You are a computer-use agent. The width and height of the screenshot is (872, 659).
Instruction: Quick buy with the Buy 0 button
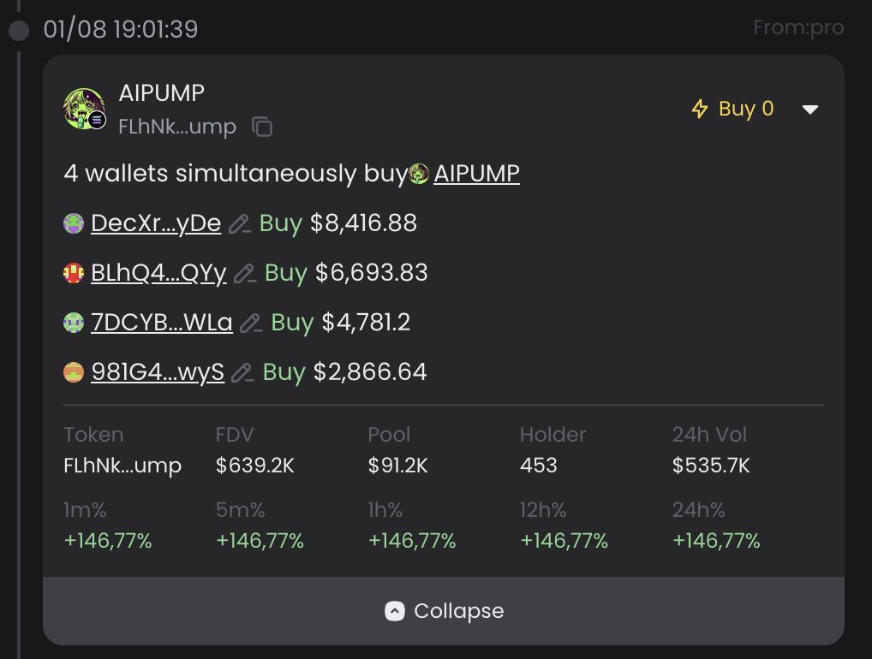pos(732,109)
